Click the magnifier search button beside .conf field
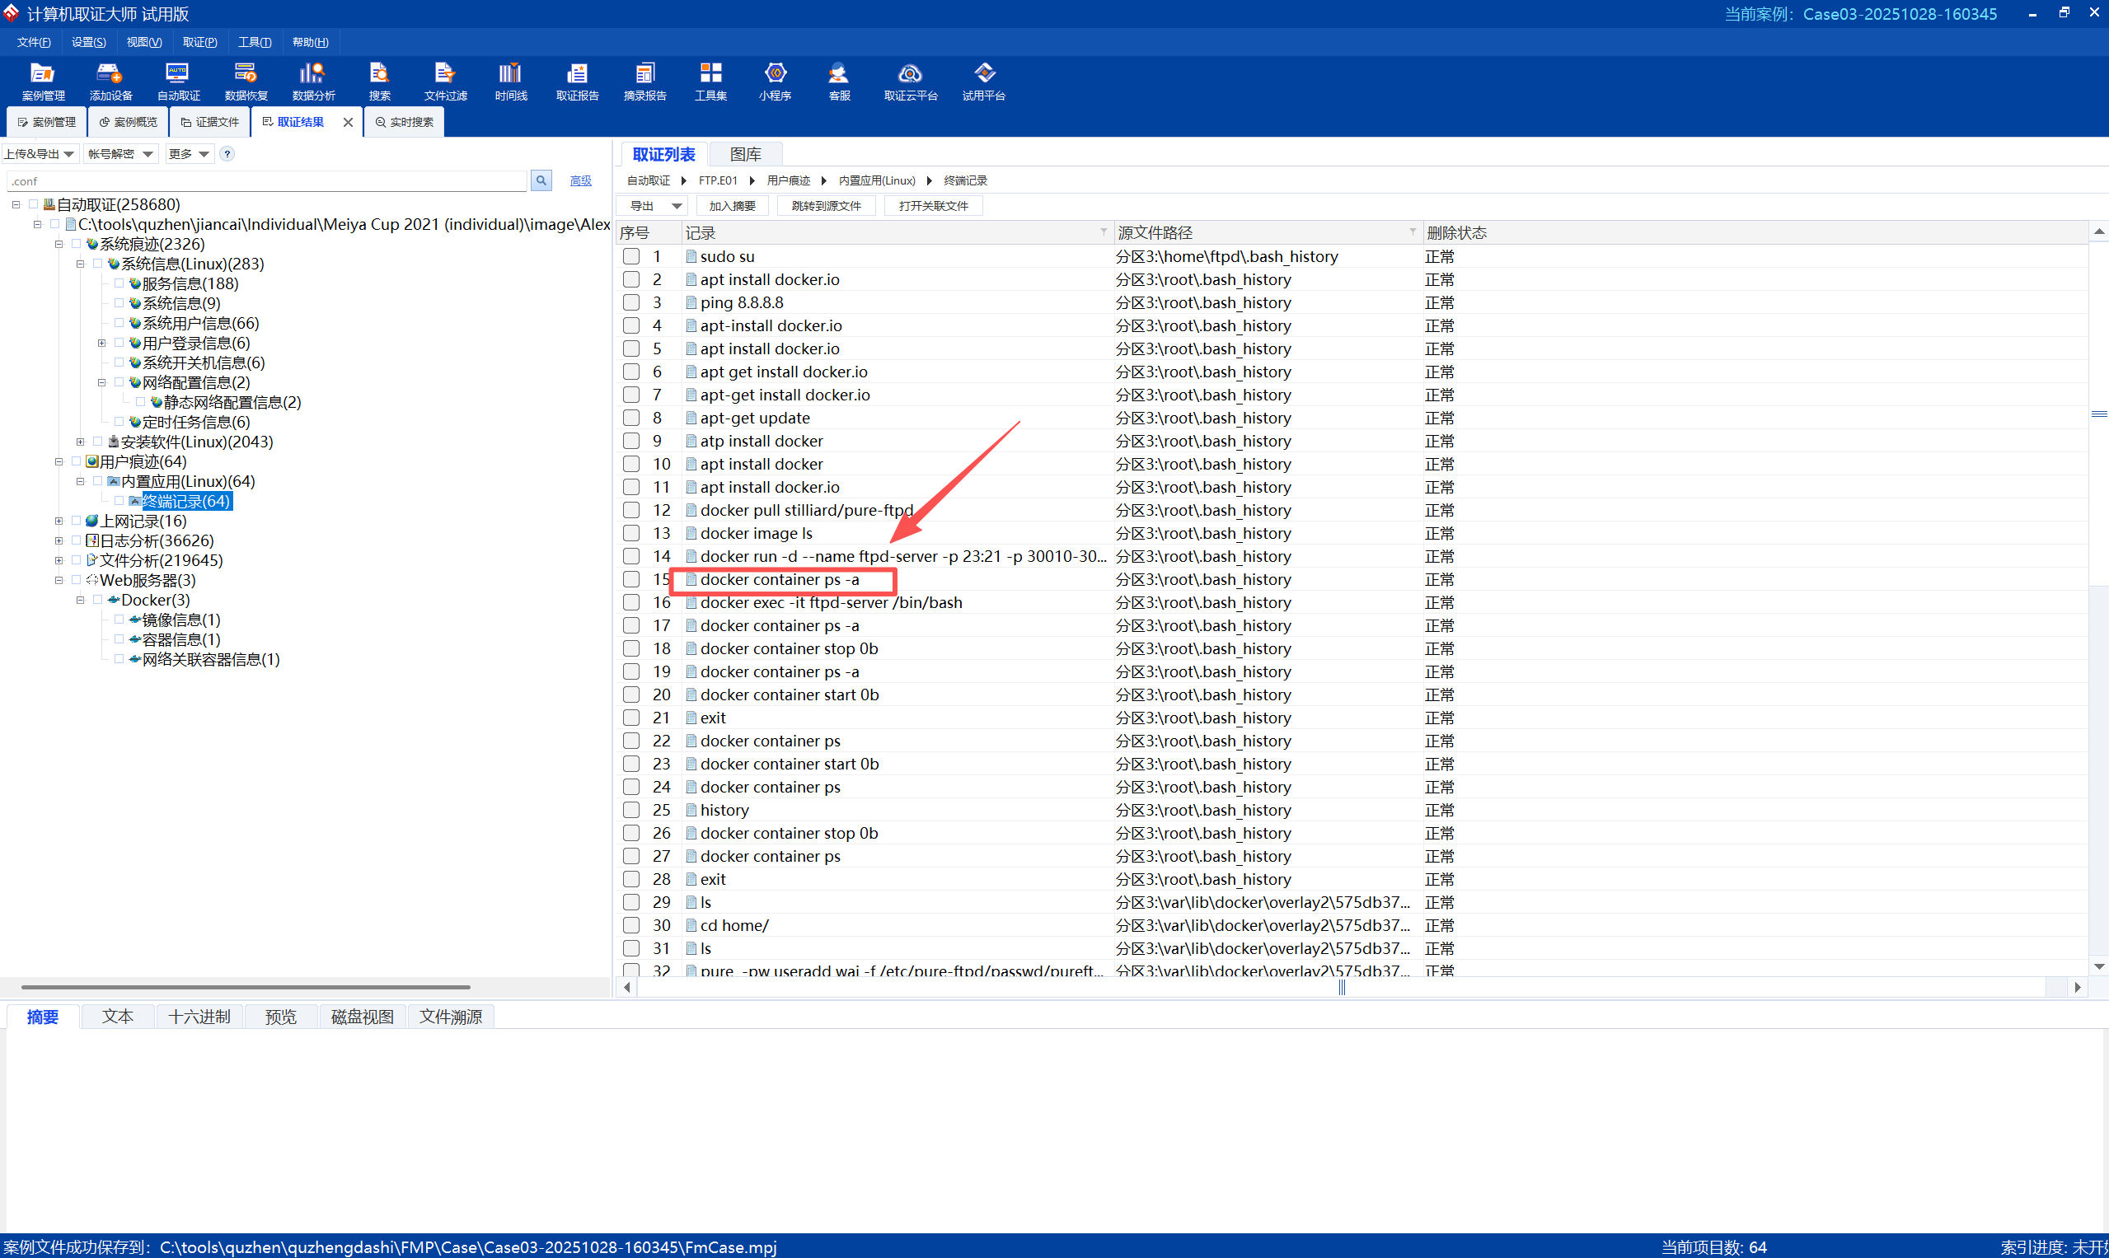This screenshot has height=1258, width=2109. click(x=541, y=180)
